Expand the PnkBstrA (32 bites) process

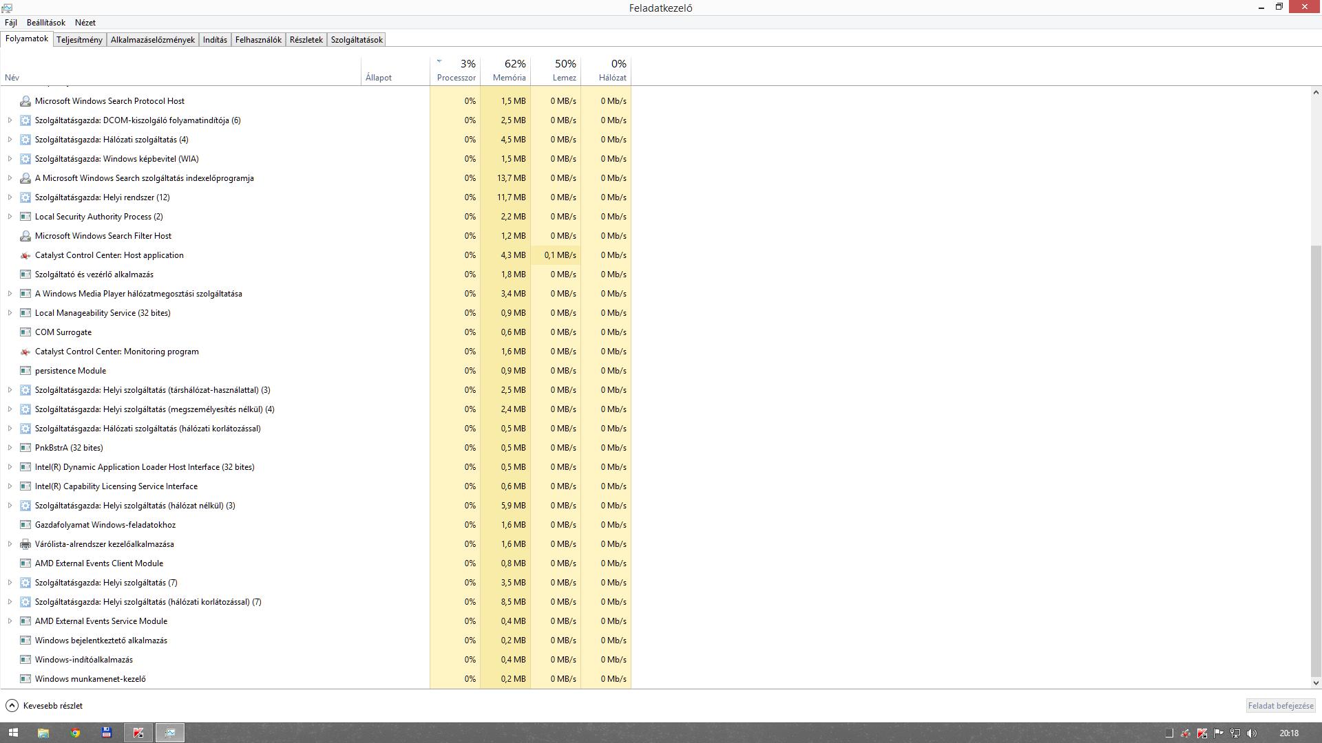pos(10,448)
